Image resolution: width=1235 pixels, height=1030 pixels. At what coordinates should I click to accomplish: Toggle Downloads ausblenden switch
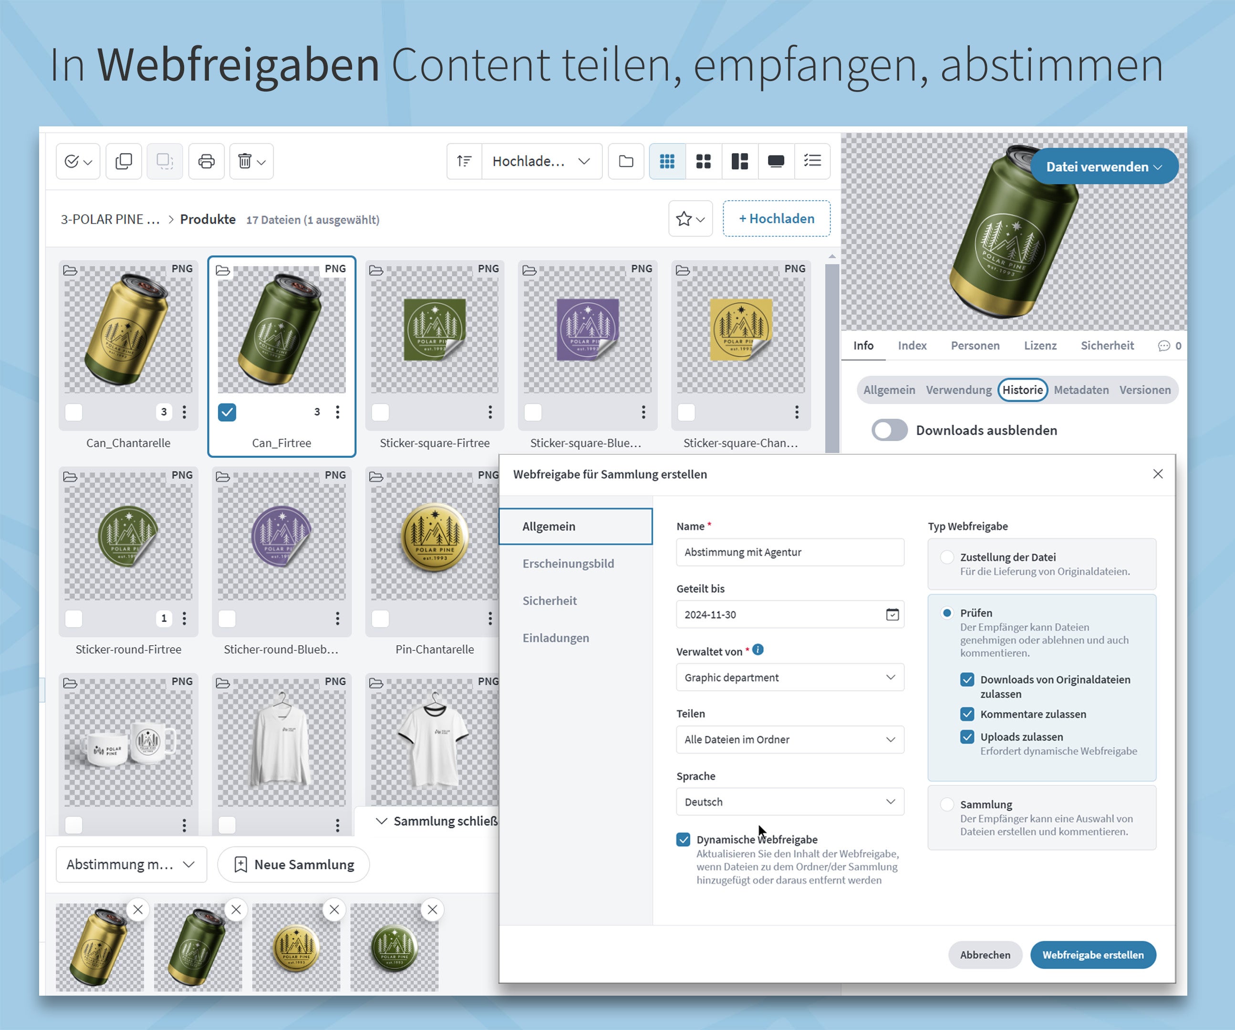[890, 430]
